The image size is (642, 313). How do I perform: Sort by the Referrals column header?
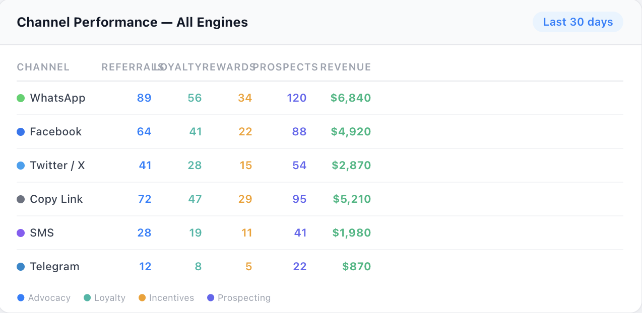click(129, 67)
